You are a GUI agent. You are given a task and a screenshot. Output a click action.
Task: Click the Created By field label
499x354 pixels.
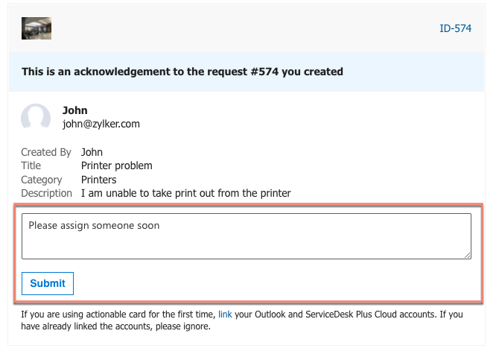coord(46,152)
